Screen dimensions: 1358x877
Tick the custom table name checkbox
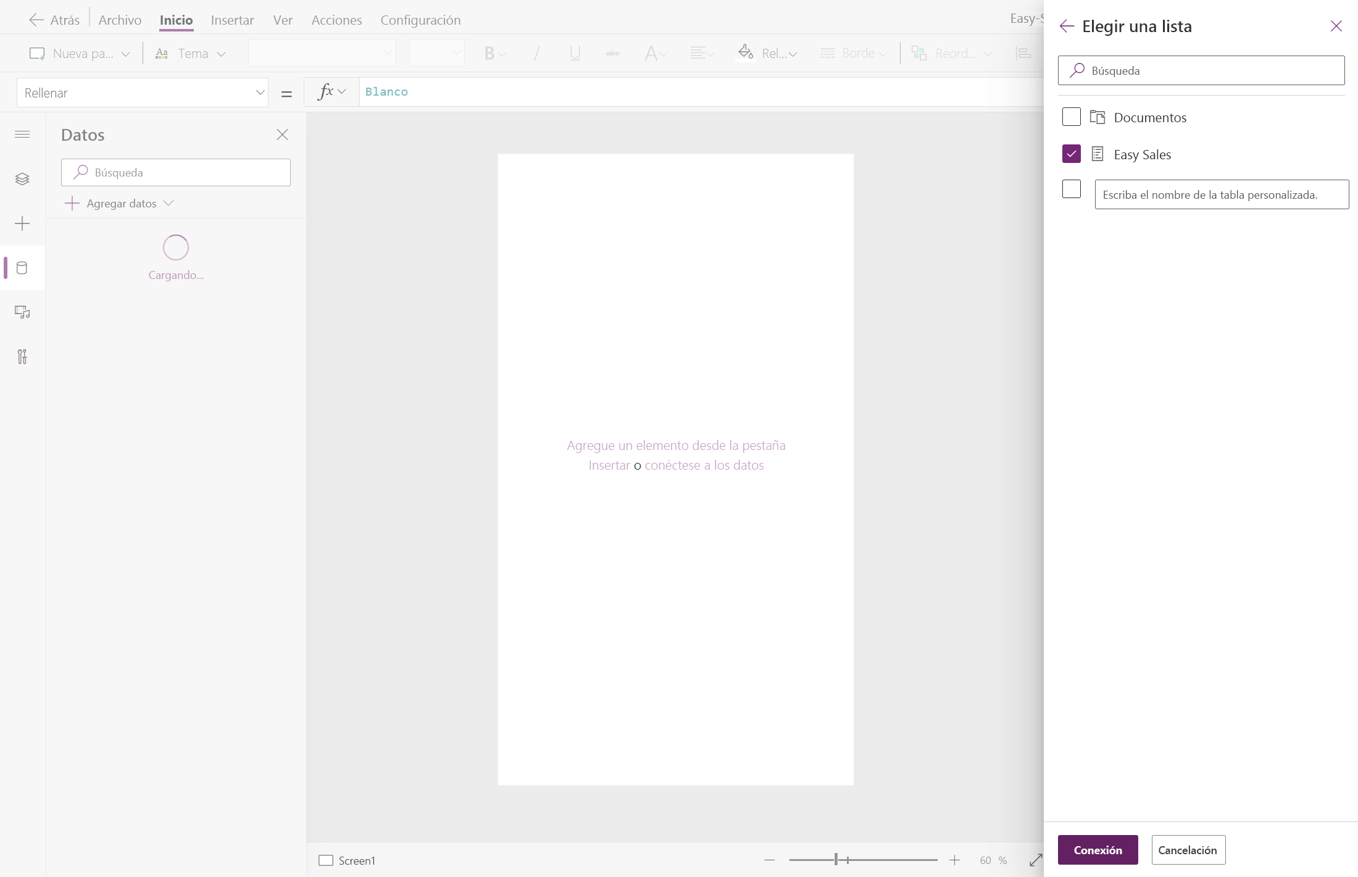coord(1072,189)
